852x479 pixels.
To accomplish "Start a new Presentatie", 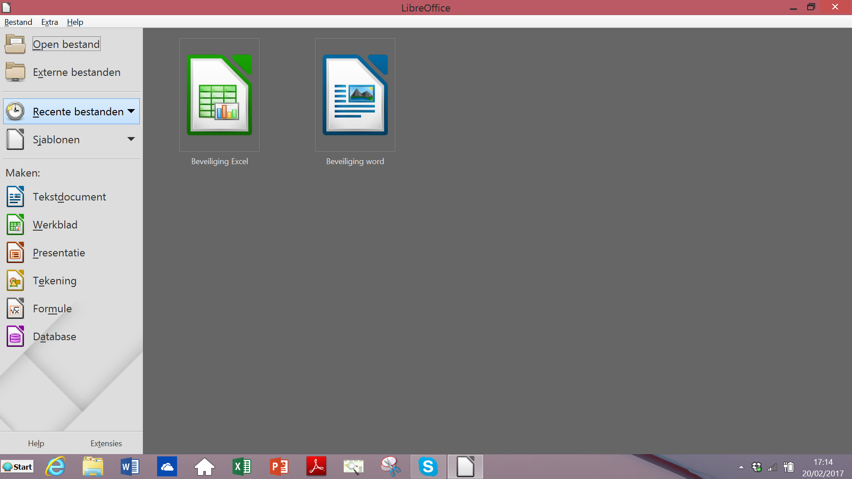I will pyautogui.click(x=59, y=253).
